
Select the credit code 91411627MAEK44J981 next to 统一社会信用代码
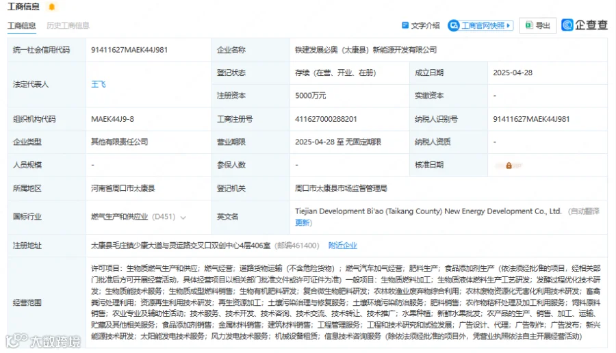pyautogui.click(x=129, y=50)
